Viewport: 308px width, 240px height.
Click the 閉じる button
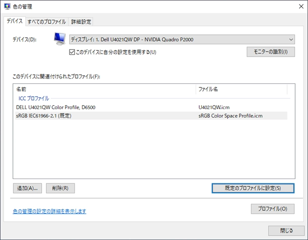[286, 231]
